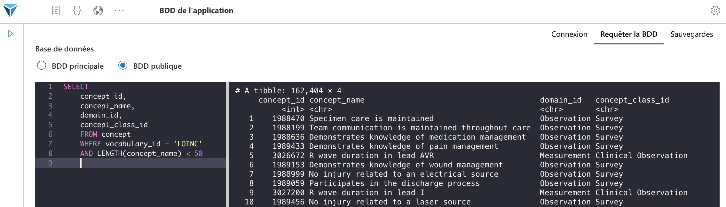Click the divider between editor and results

tap(227, 144)
